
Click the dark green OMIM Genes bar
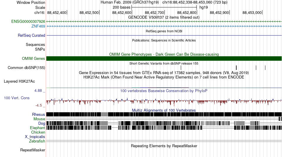164,58
